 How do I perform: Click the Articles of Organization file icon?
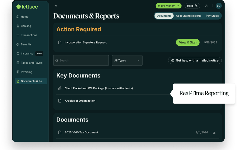60,101
